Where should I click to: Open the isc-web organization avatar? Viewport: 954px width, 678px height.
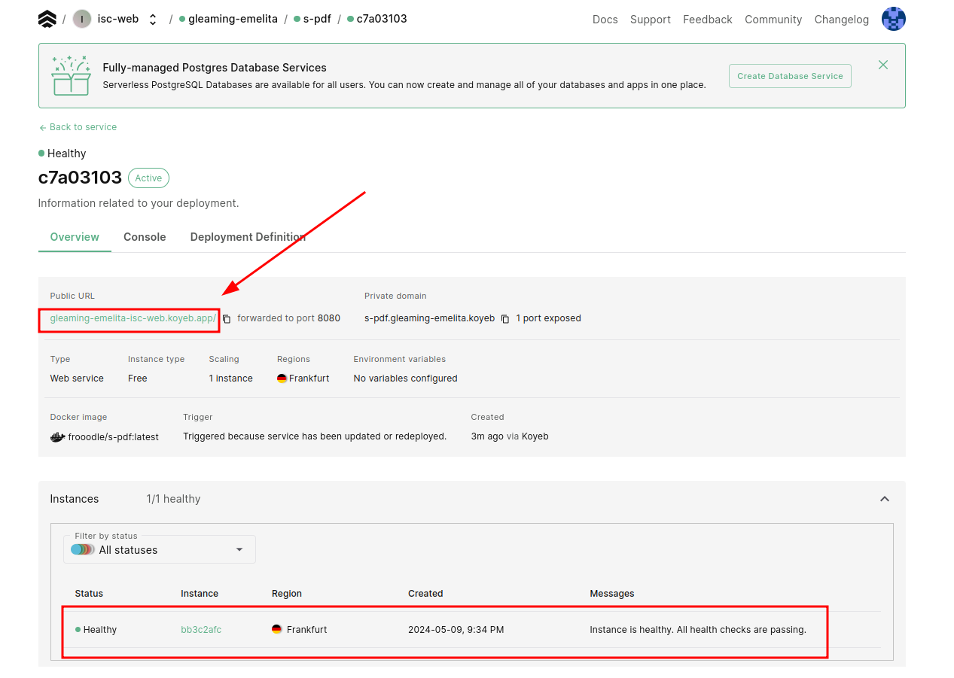pyautogui.click(x=81, y=19)
